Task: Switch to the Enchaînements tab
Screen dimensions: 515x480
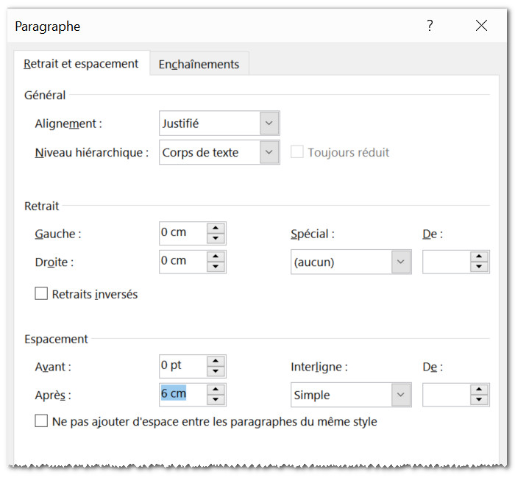Action: (199, 65)
